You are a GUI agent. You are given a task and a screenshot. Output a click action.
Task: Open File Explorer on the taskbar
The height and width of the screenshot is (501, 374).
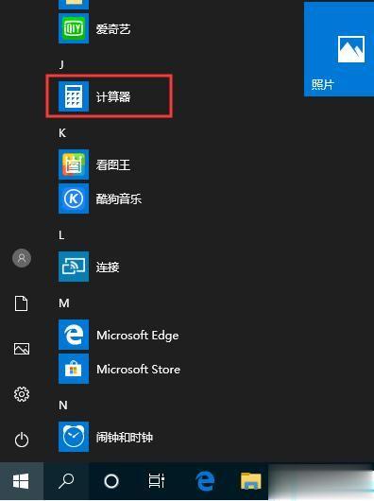251,481
